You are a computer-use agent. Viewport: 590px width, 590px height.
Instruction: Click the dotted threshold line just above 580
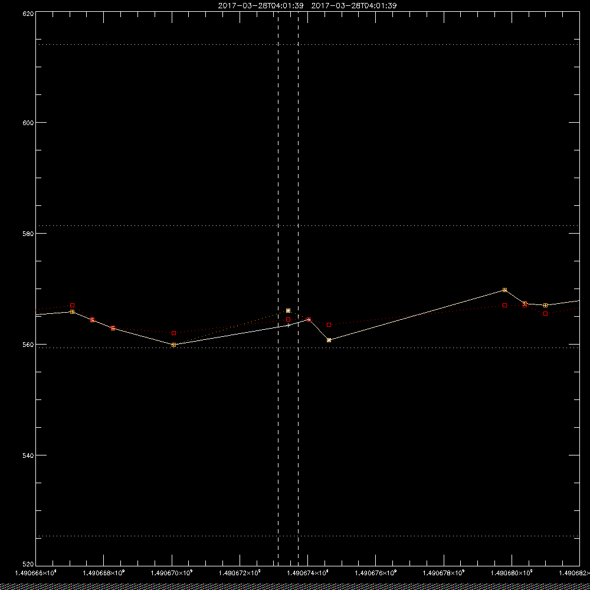(x=307, y=225)
